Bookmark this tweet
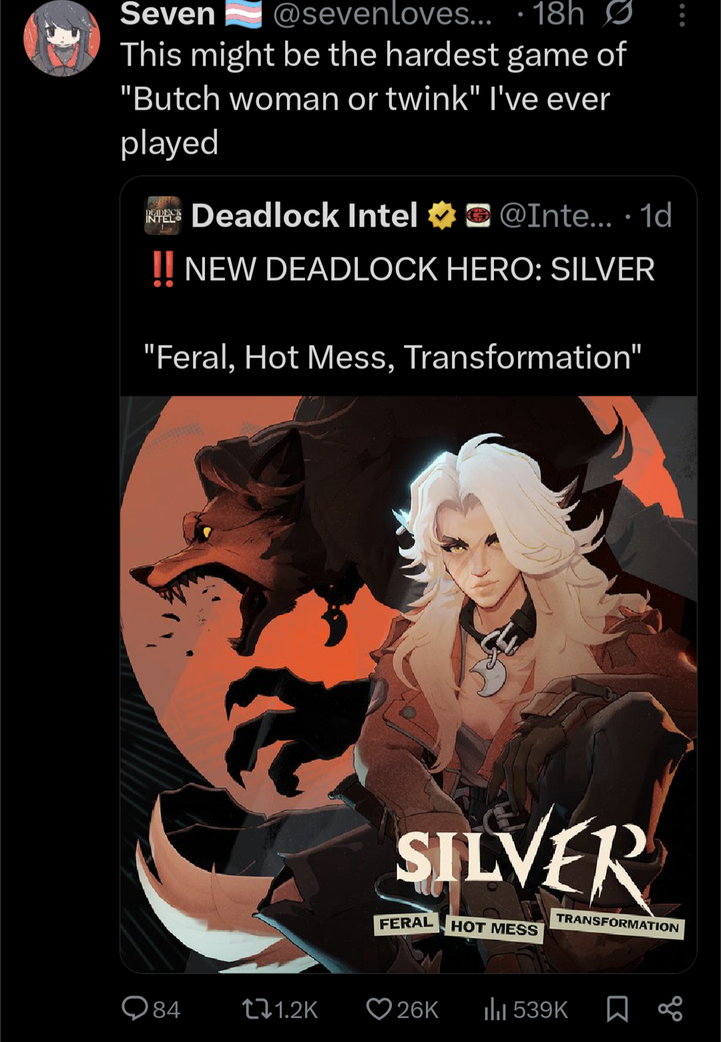 click(x=617, y=1009)
